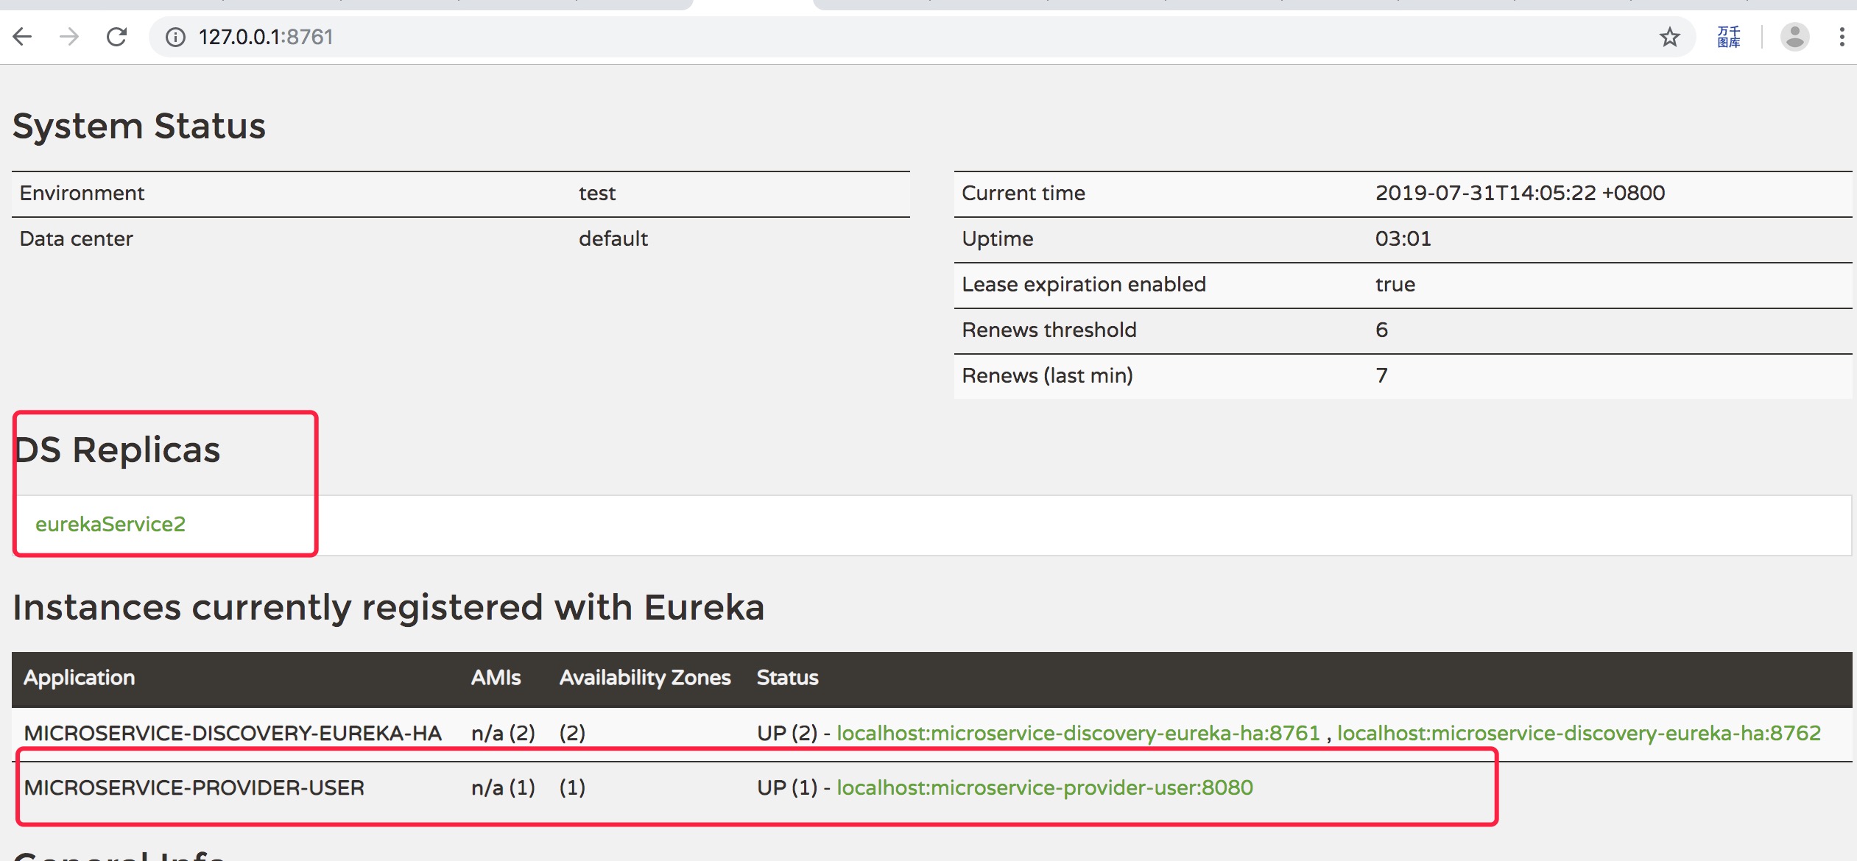Image resolution: width=1857 pixels, height=861 pixels.
Task: Click the Renews threshold label
Action: pos(1049,330)
